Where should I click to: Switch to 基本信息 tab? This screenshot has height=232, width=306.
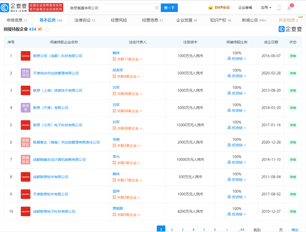pyautogui.click(x=51, y=20)
